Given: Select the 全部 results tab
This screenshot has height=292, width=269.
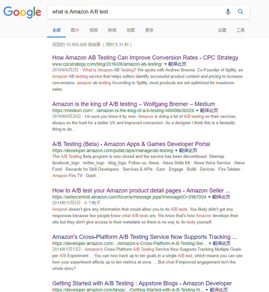Looking at the screenshot, I should click(56, 30).
